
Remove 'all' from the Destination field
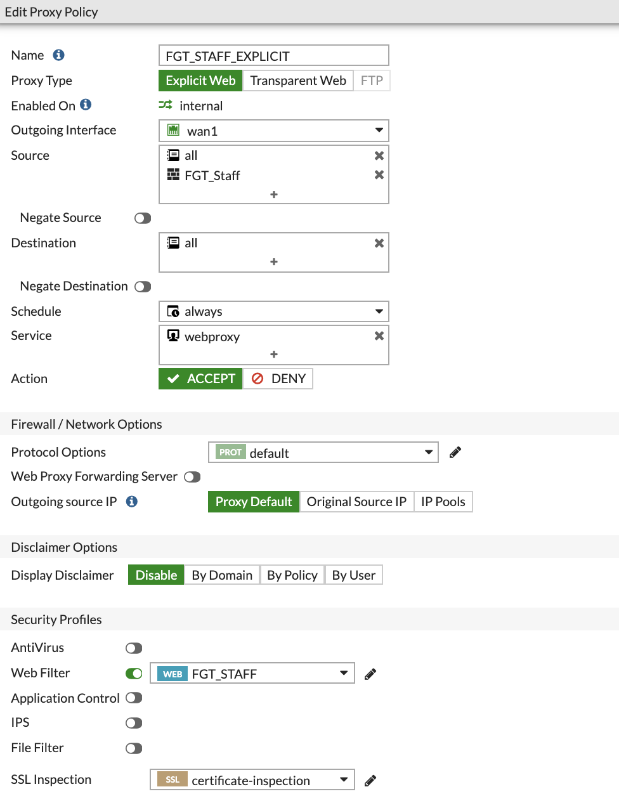coord(379,243)
